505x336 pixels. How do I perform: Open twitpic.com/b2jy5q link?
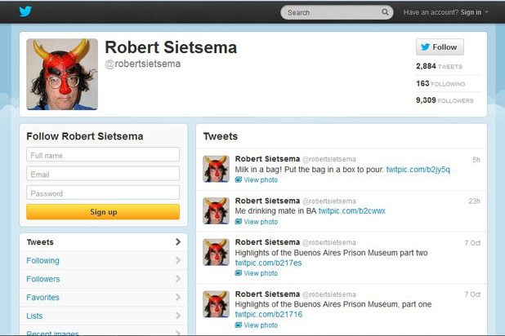point(418,170)
